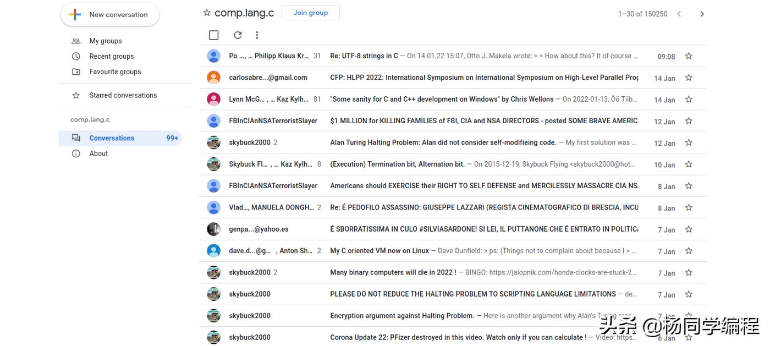Open Favourite groups folder icon

point(76,72)
